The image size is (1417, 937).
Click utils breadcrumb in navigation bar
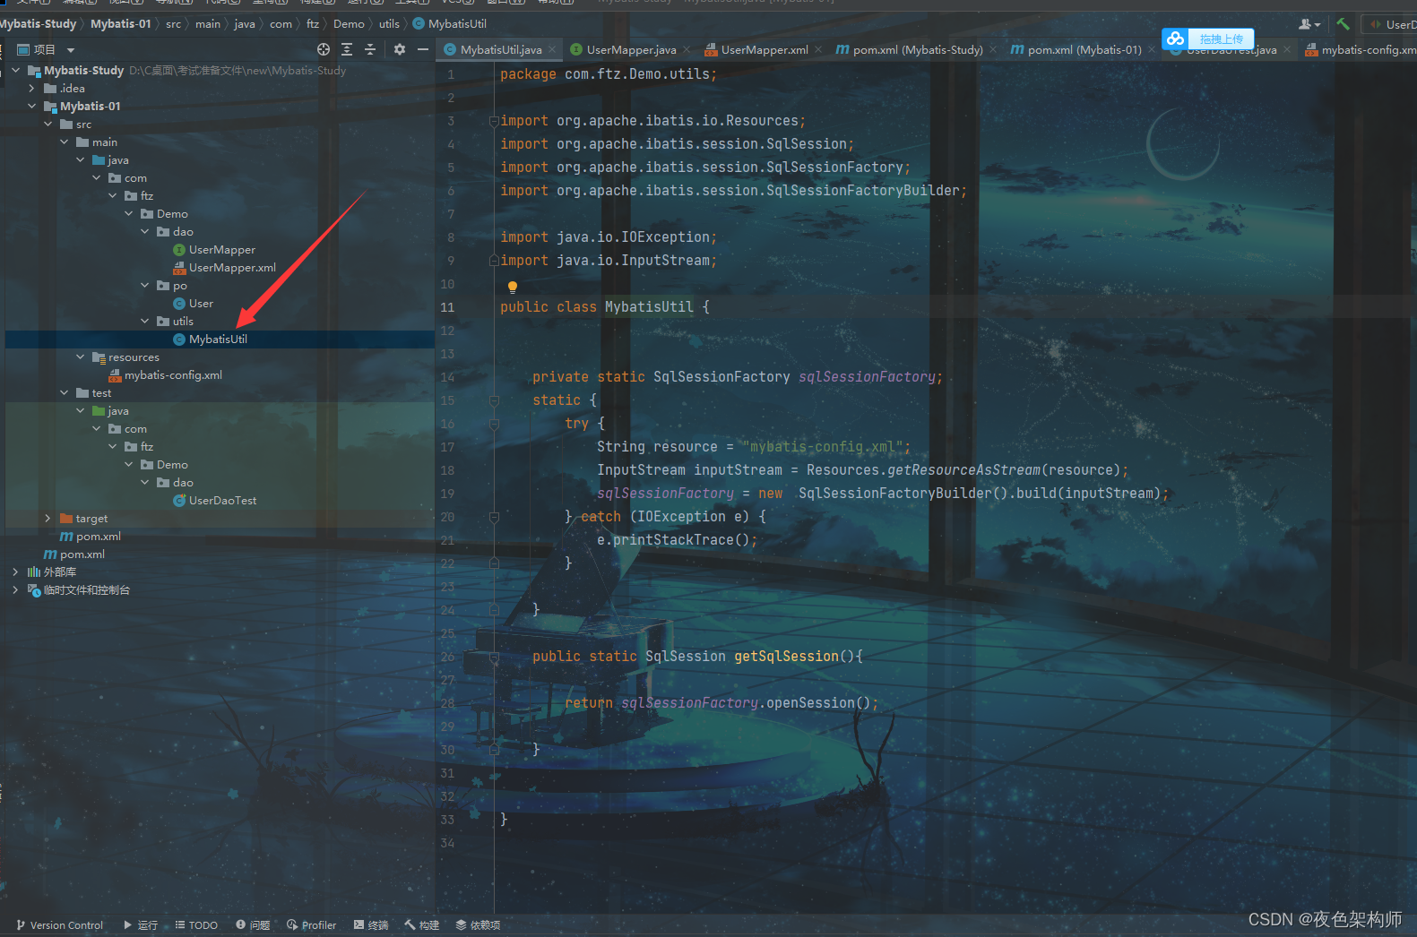(x=389, y=24)
